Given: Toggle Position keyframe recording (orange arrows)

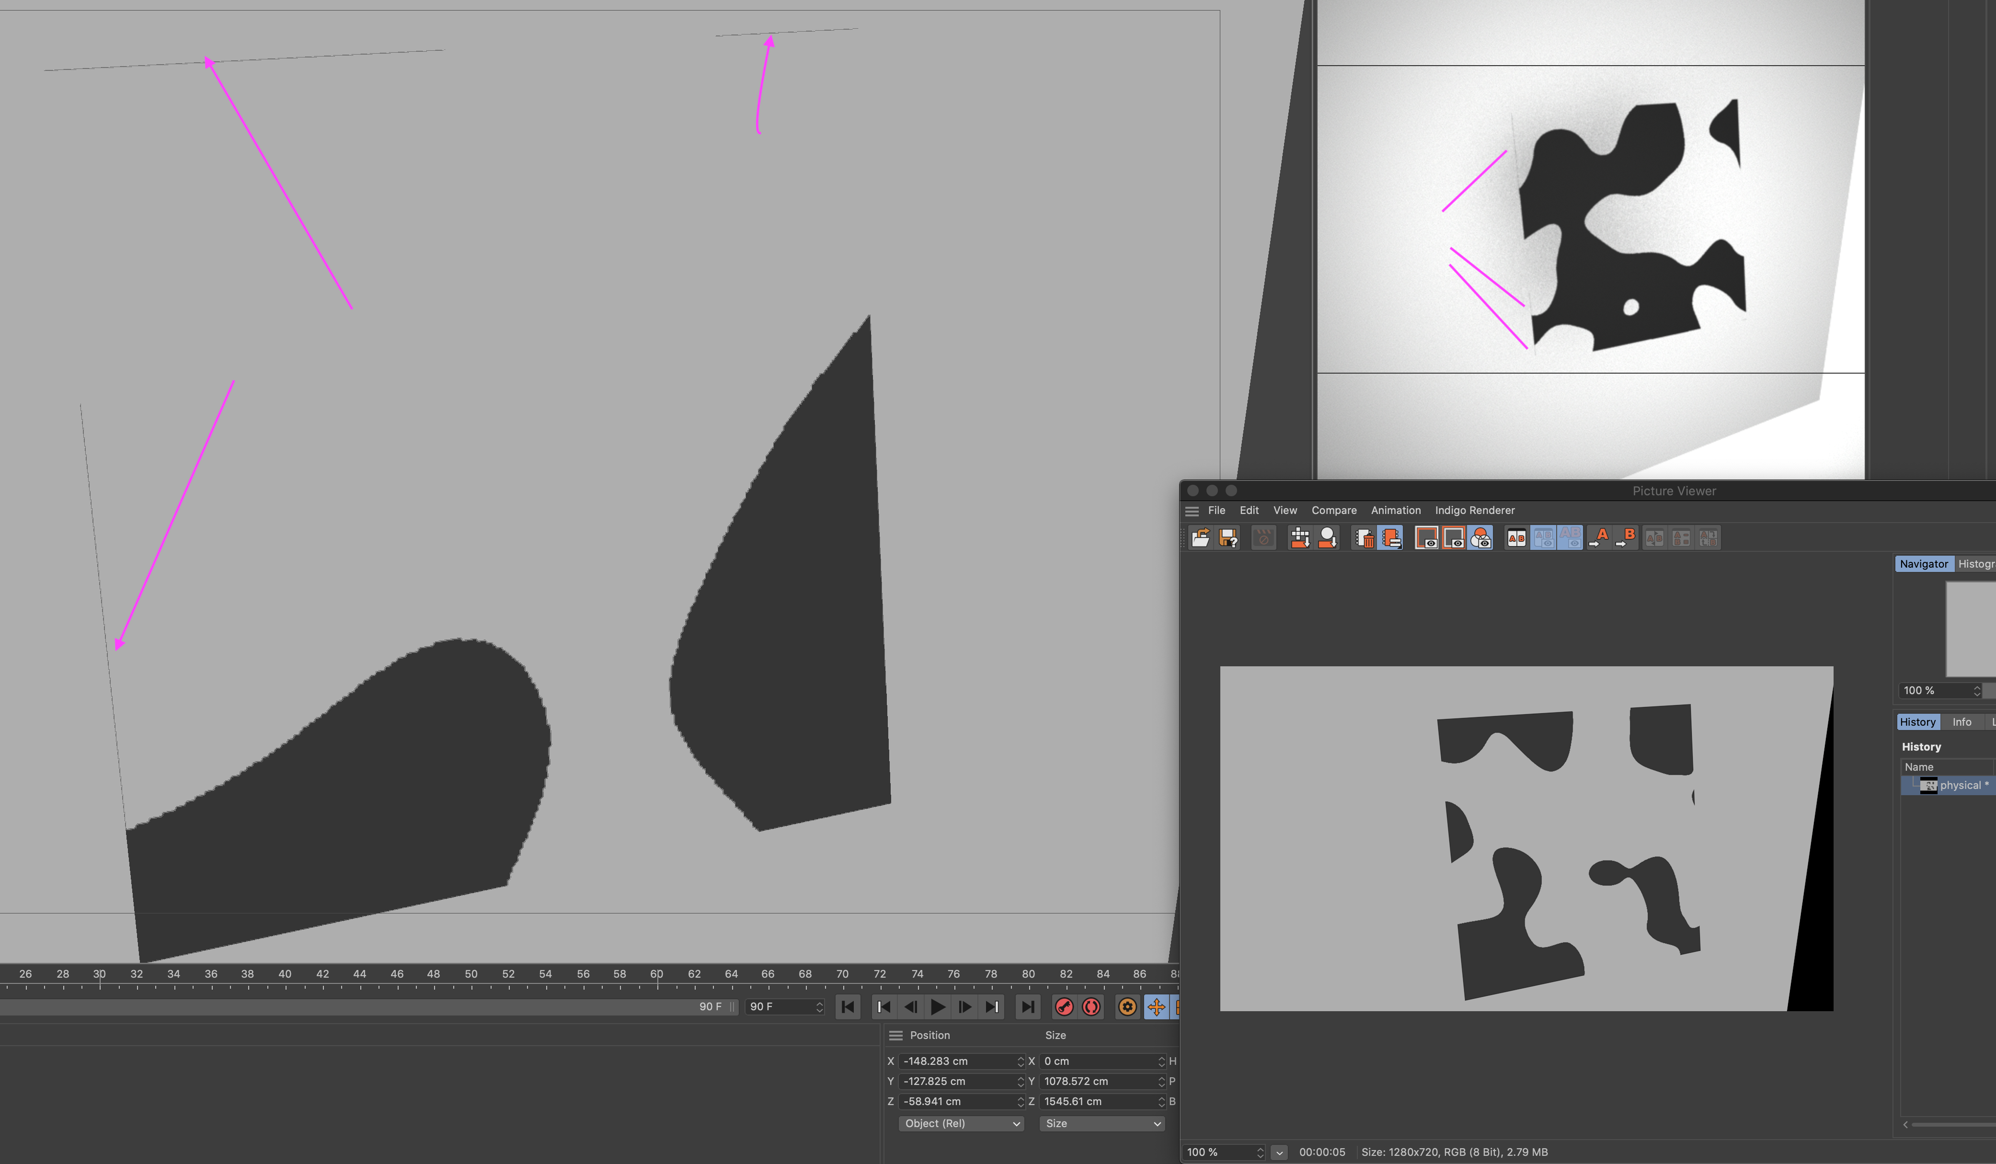Looking at the screenshot, I should point(1157,1006).
